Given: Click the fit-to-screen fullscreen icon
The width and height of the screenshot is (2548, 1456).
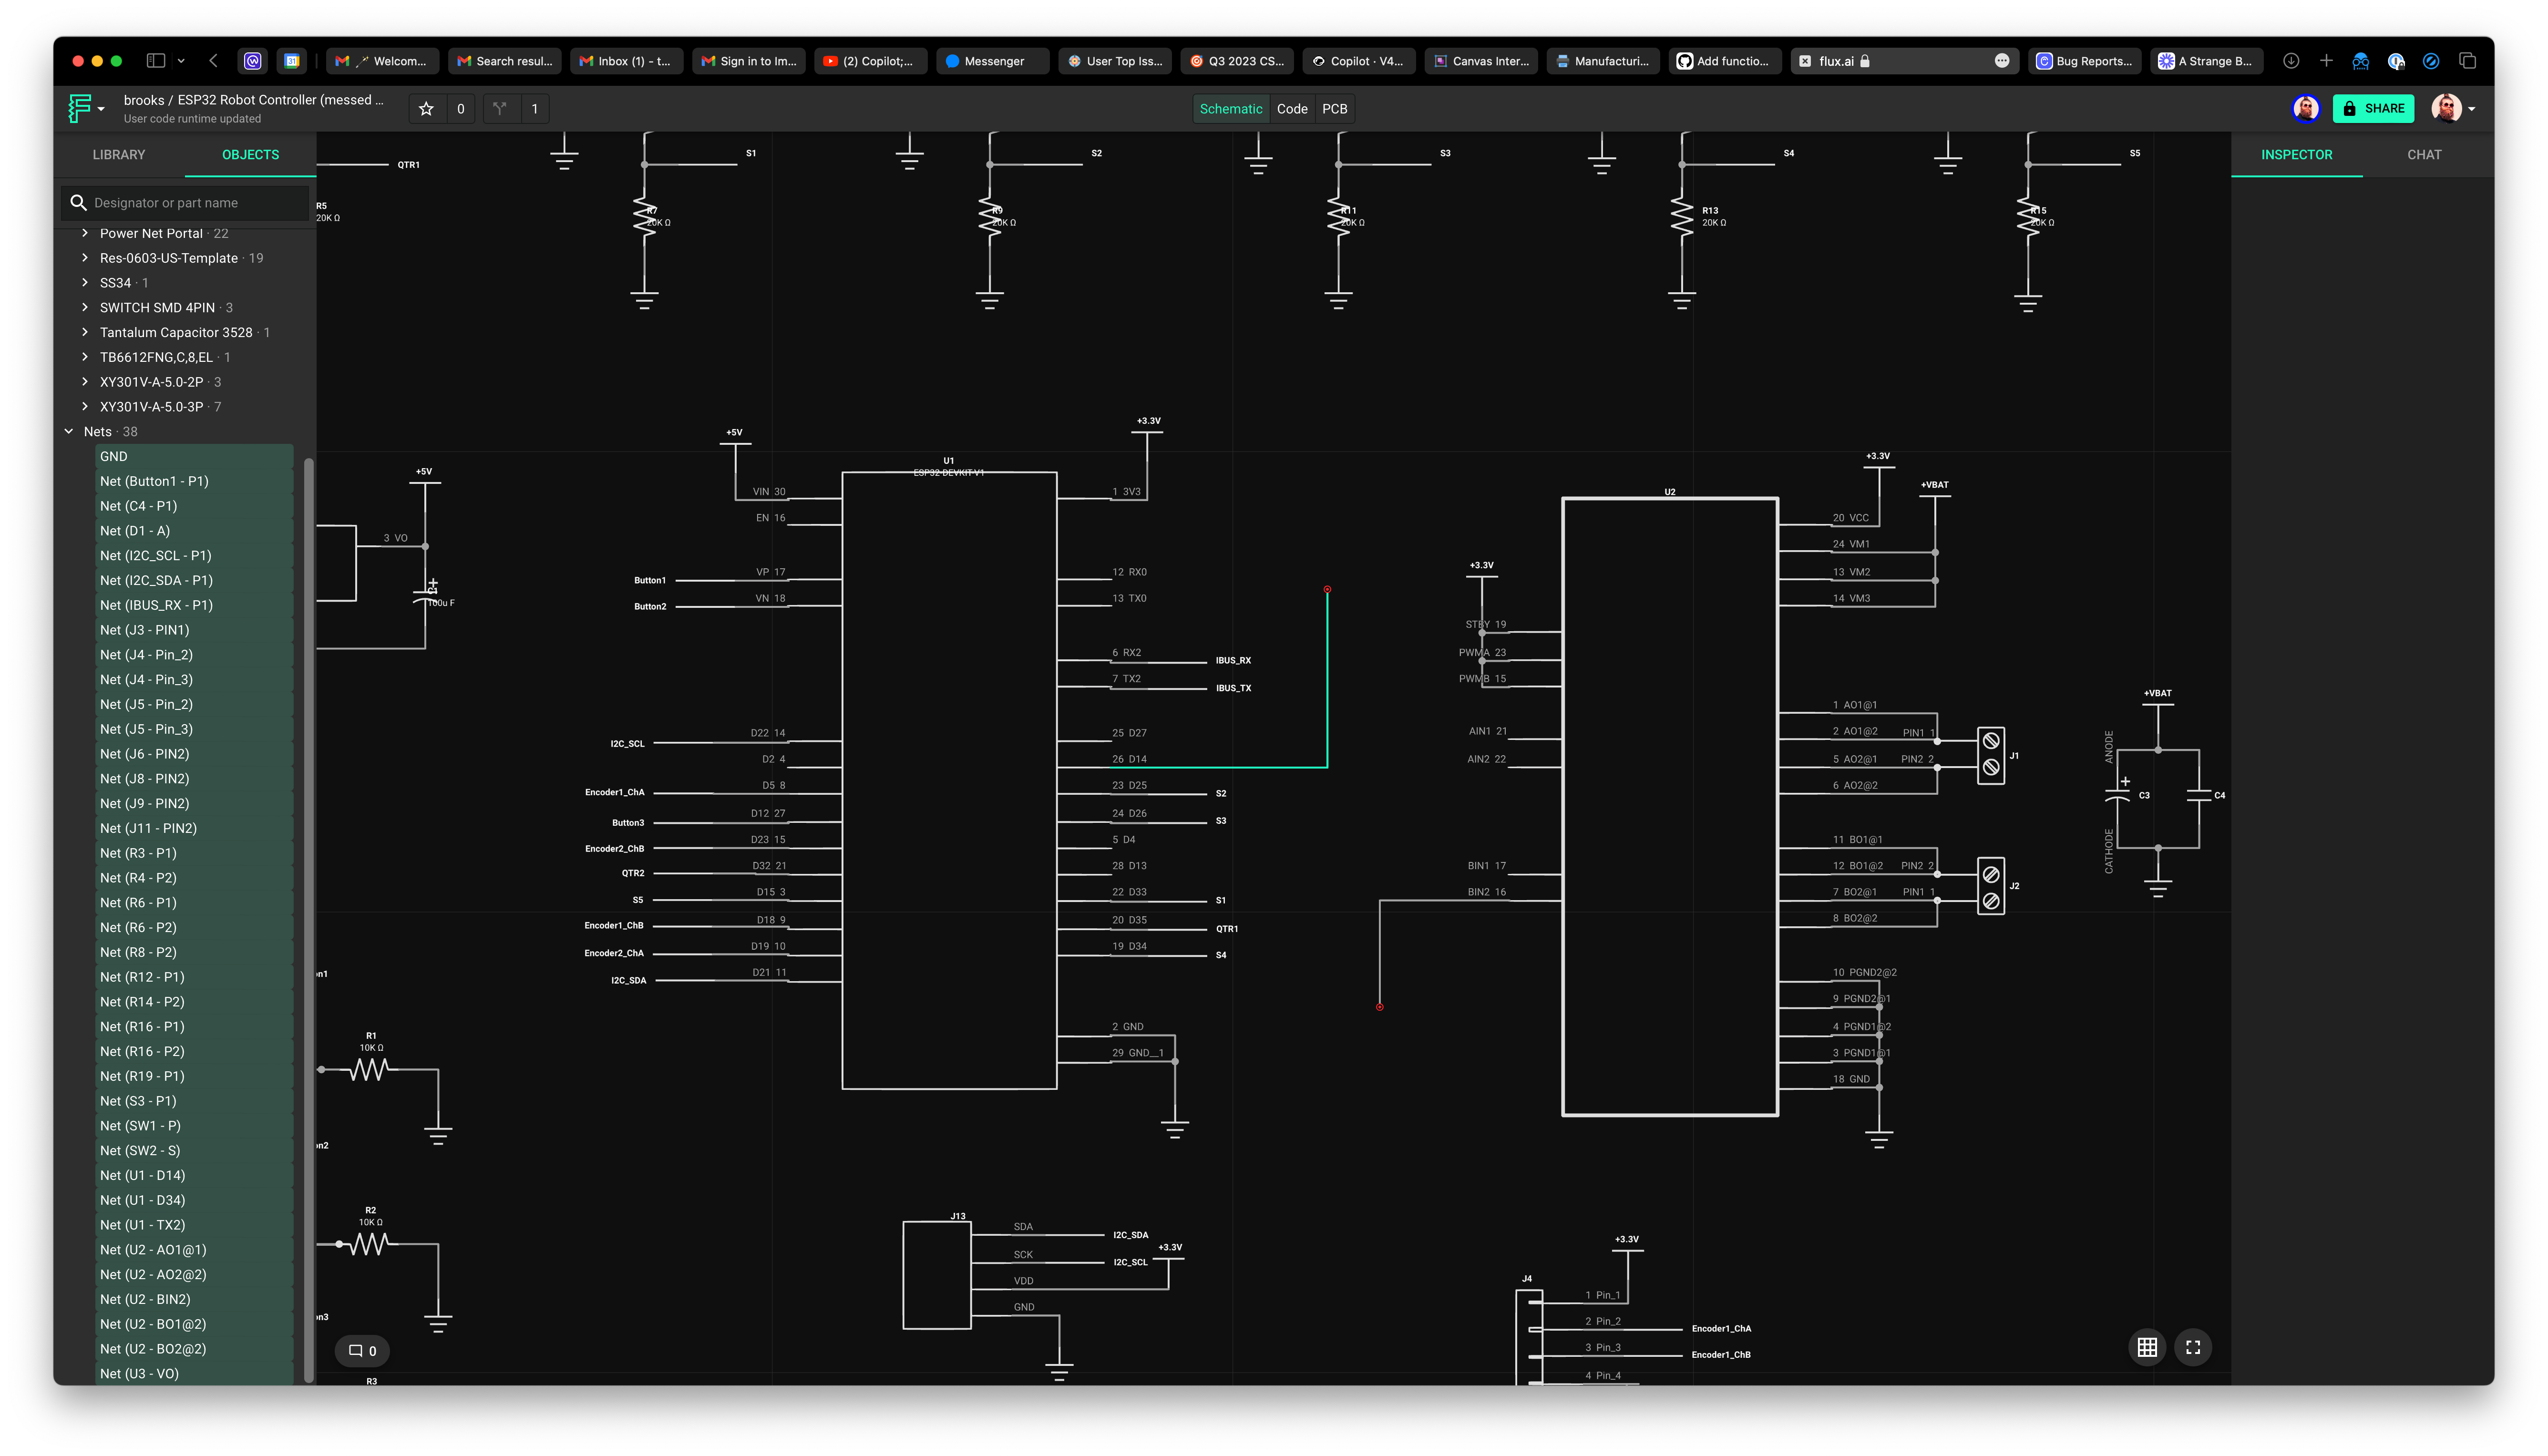Looking at the screenshot, I should [2193, 1347].
